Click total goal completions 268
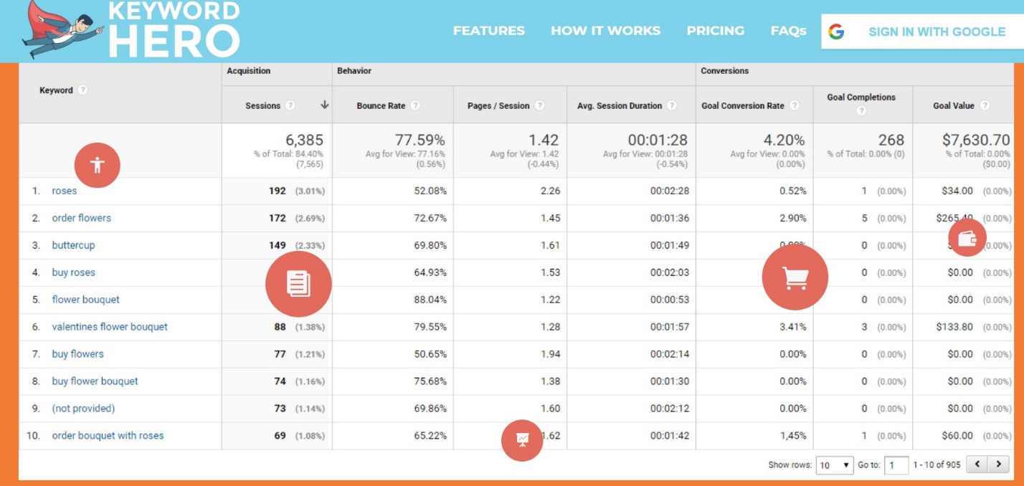 (x=891, y=140)
